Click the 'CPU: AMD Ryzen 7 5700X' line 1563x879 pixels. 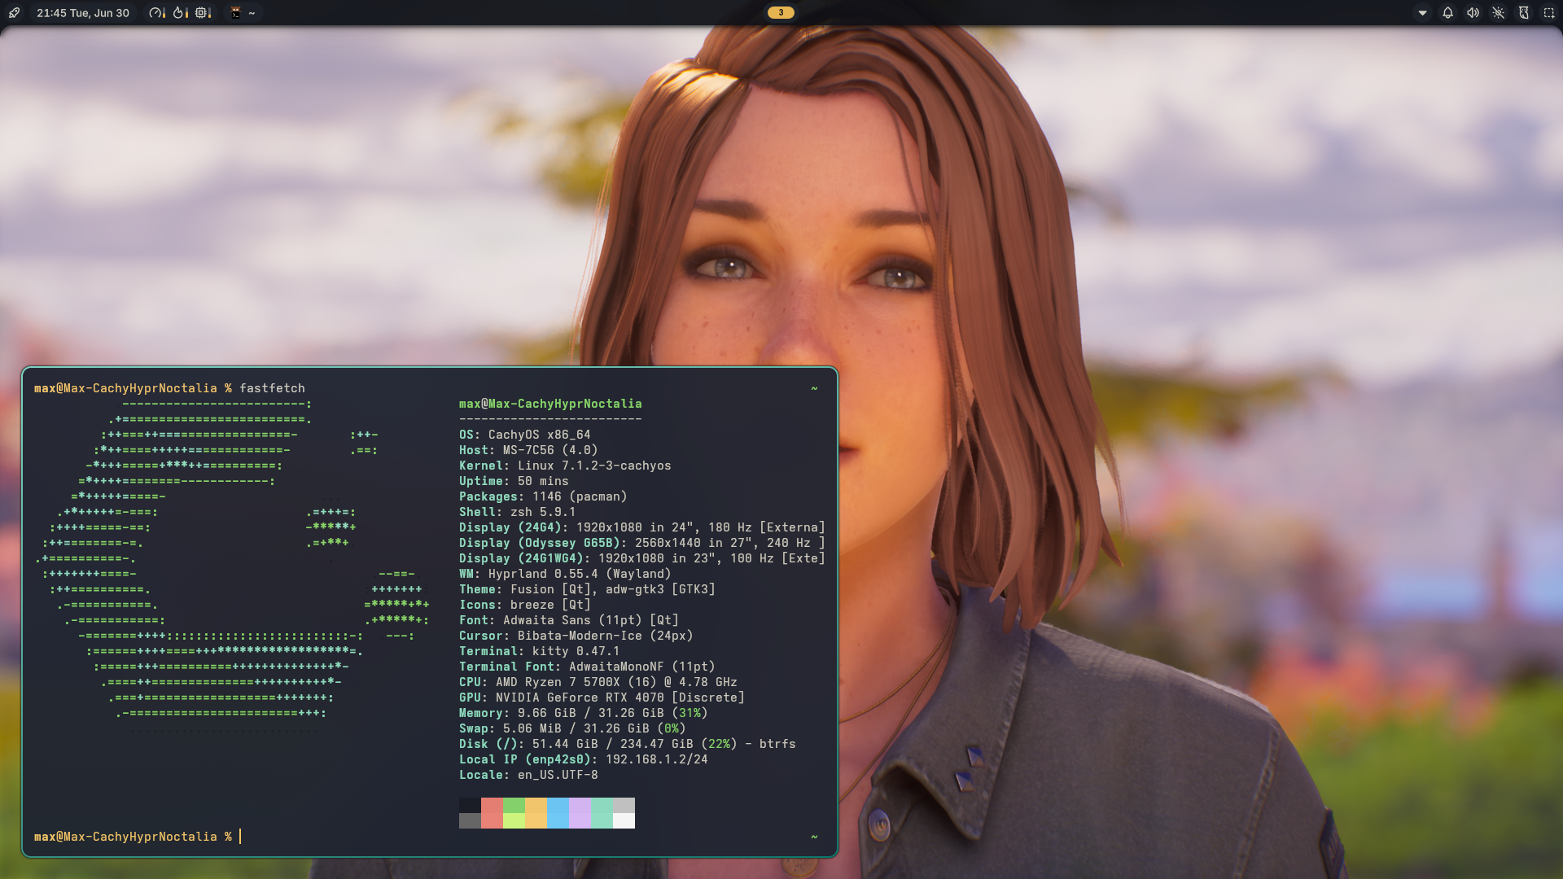click(598, 682)
